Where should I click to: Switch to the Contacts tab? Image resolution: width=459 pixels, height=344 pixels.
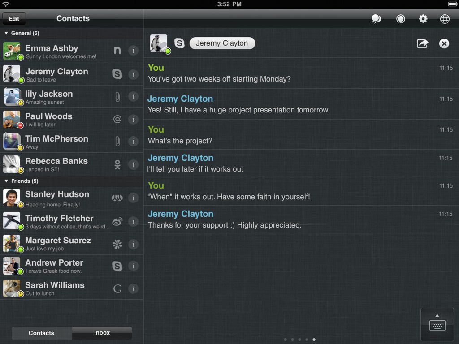pos(42,333)
